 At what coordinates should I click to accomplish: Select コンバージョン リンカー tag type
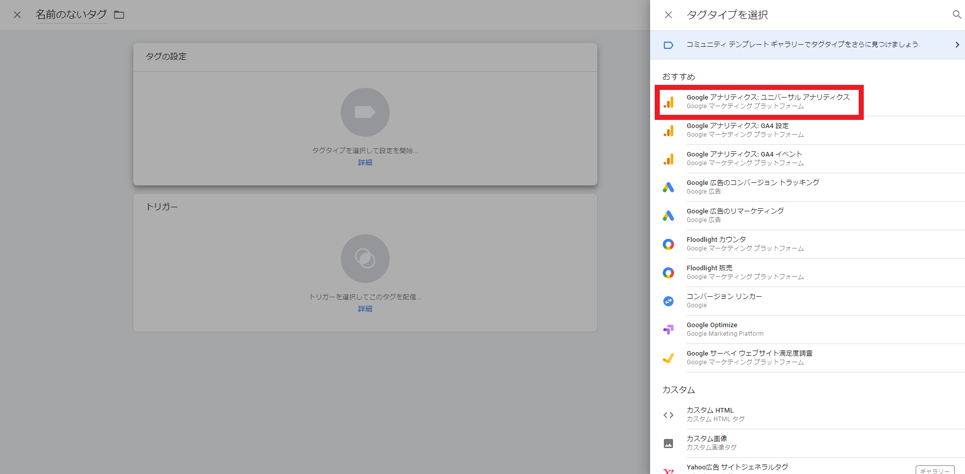[807, 301]
